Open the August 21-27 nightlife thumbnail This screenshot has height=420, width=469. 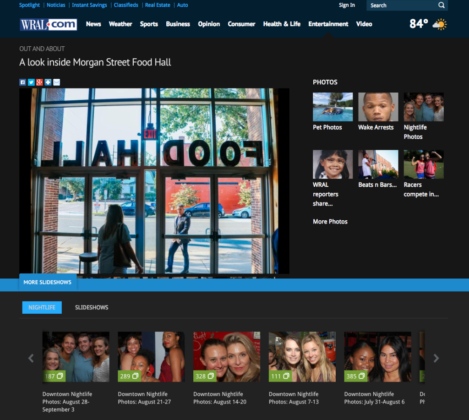point(151,357)
